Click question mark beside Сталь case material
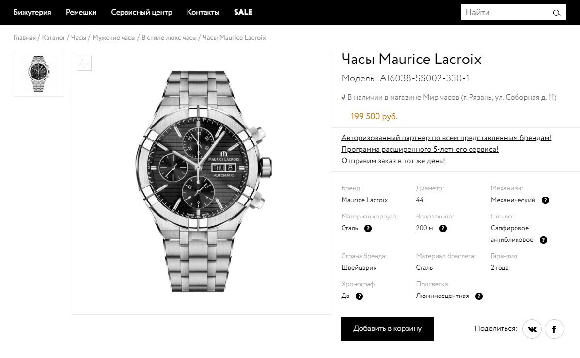The height and width of the screenshot is (358, 580). tap(368, 228)
